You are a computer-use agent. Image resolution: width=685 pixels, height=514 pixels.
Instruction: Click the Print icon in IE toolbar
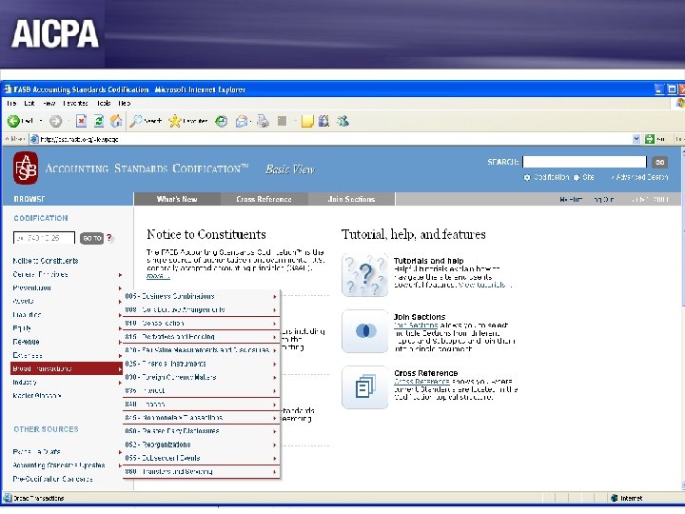[263, 121]
